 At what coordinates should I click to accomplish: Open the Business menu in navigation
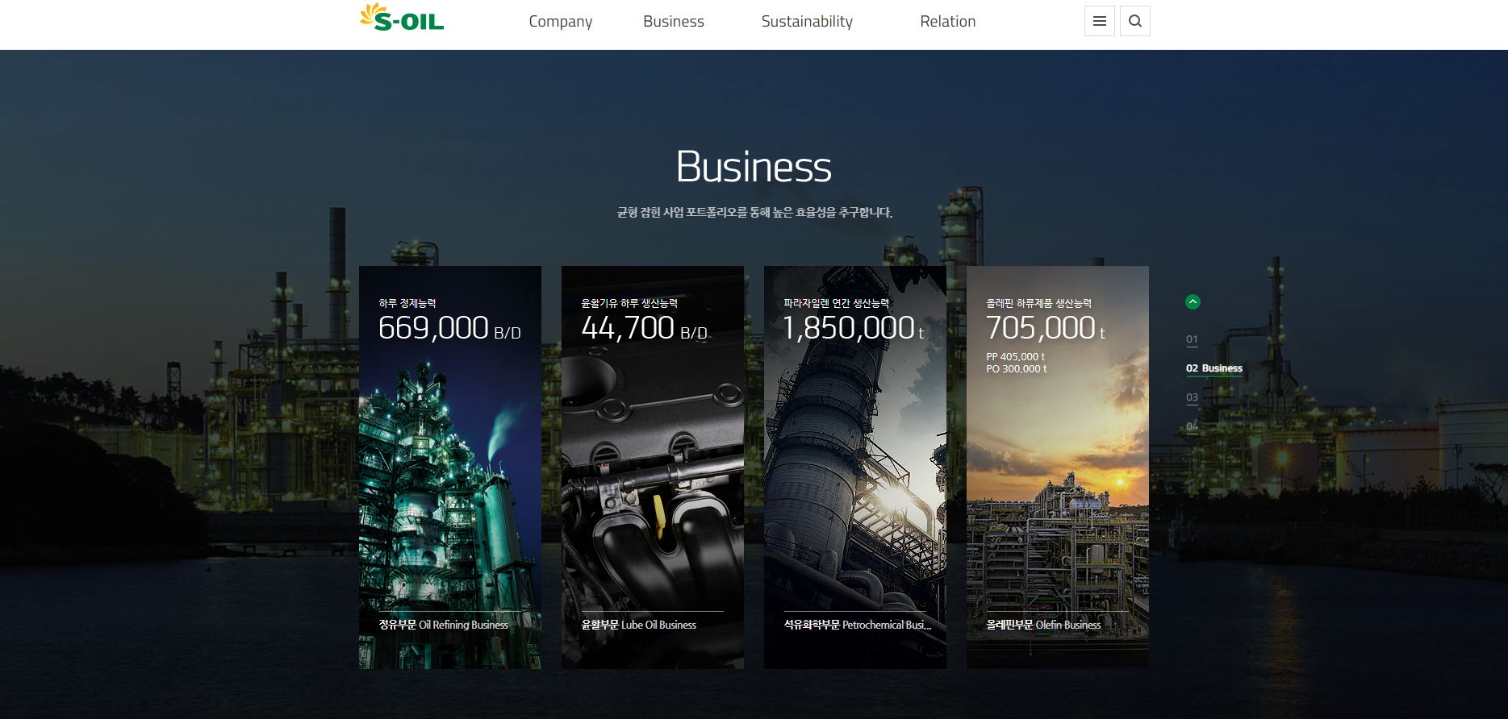click(x=674, y=22)
